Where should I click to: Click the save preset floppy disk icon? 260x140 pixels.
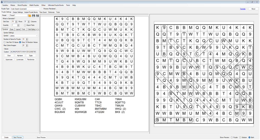[x=34, y=15]
